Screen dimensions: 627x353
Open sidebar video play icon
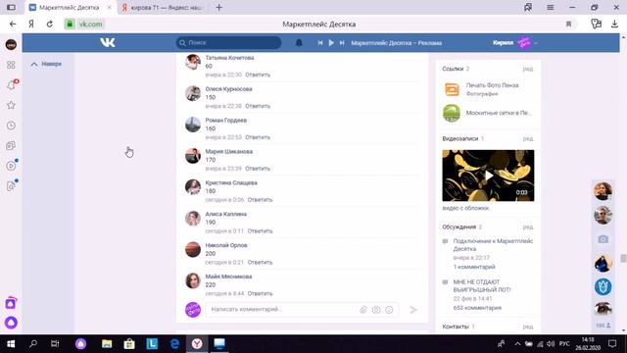click(11, 166)
